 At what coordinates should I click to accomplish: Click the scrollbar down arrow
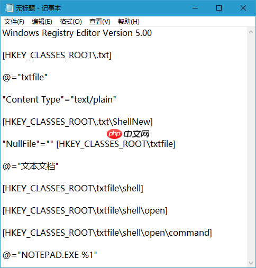[x=251, y=263]
